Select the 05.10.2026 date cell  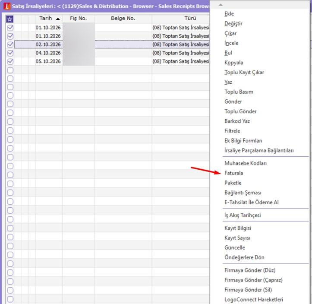pos(48,61)
